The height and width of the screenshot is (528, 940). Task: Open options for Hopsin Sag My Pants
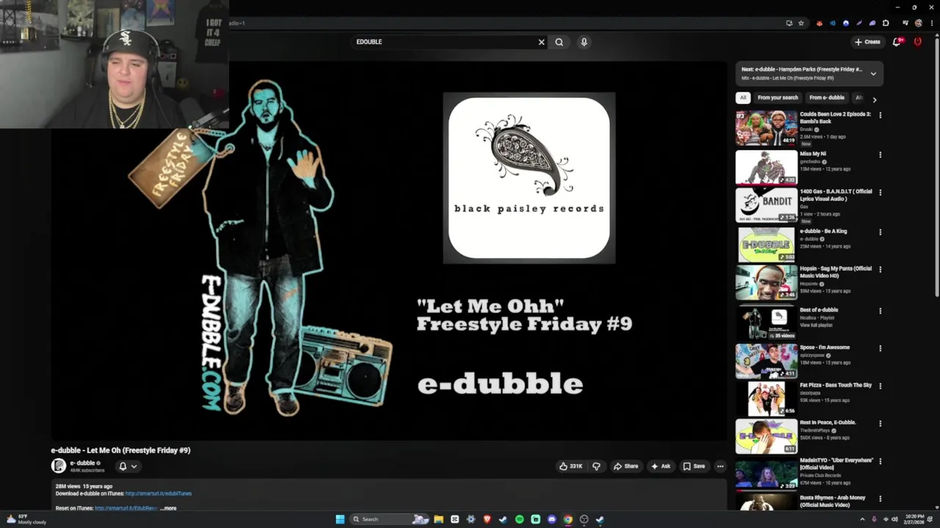(x=880, y=269)
